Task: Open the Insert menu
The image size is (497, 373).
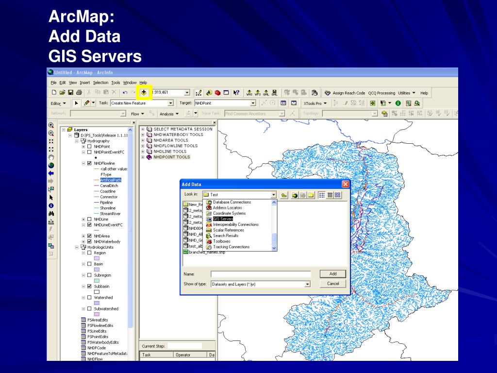Action: tap(84, 83)
